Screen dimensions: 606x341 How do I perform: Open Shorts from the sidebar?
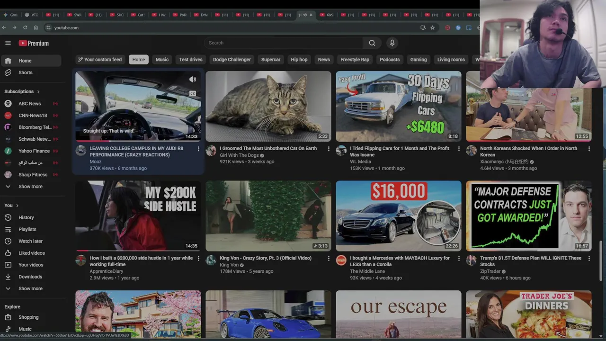[31, 72]
